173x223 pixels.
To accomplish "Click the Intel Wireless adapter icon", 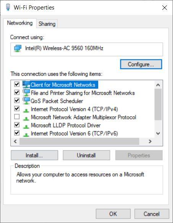I will 18,48.
